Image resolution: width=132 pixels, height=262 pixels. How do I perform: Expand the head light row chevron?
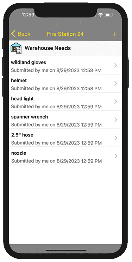point(116,102)
